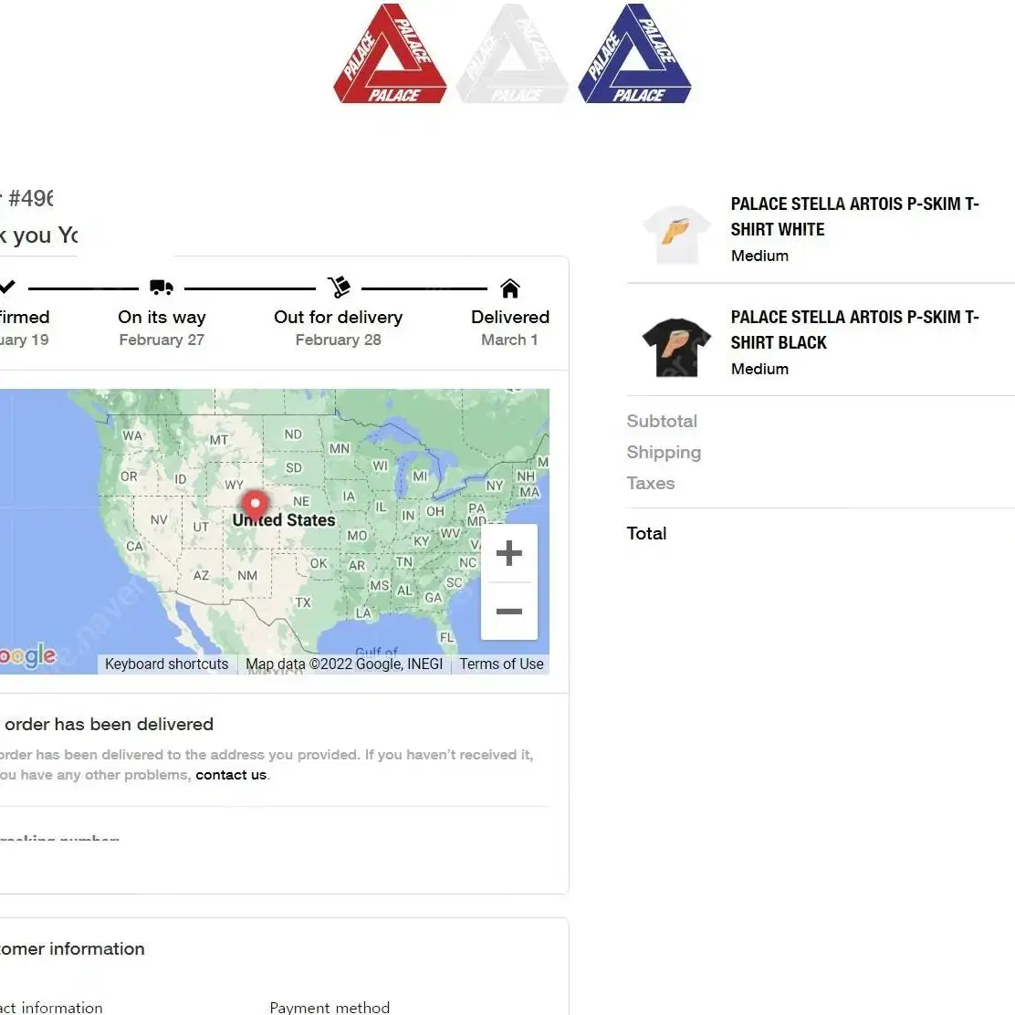Click the date 'March 1'
The width and height of the screenshot is (1015, 1015).
pyautogui.click(x=509, y=340)
